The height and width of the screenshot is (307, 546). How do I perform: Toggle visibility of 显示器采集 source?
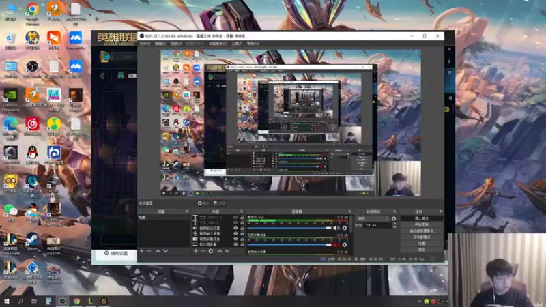point(235,244)
